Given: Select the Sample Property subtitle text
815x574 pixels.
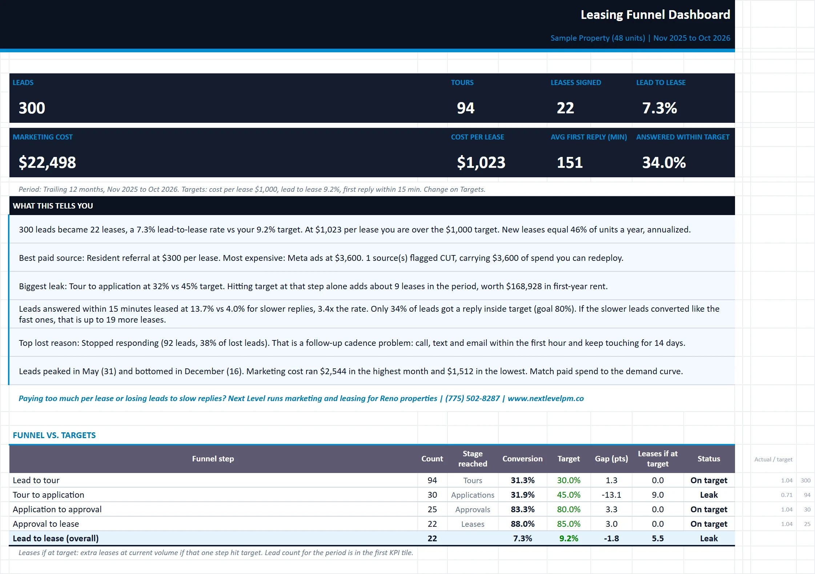Looking at the screenshot, I should 640,38.
